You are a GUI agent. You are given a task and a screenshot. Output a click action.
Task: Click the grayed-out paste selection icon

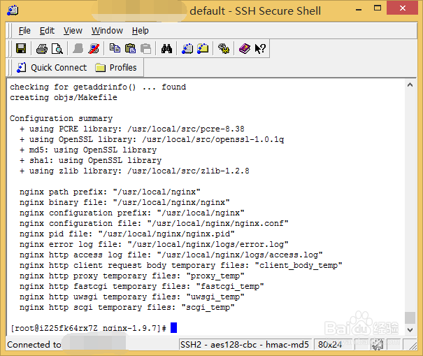pyautogui.click(x=146, y=48)
